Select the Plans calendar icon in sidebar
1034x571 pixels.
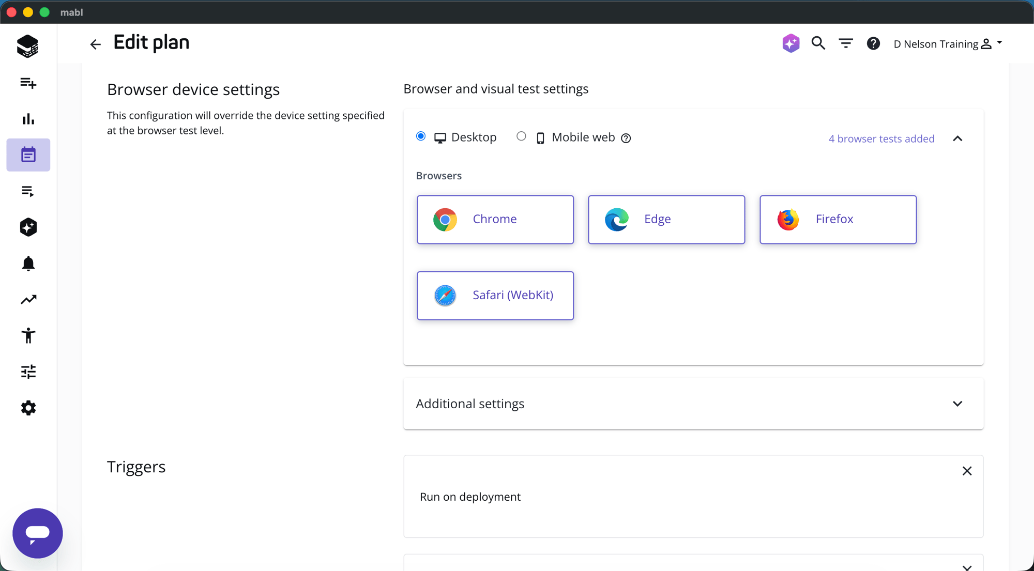tap(28, 155)
